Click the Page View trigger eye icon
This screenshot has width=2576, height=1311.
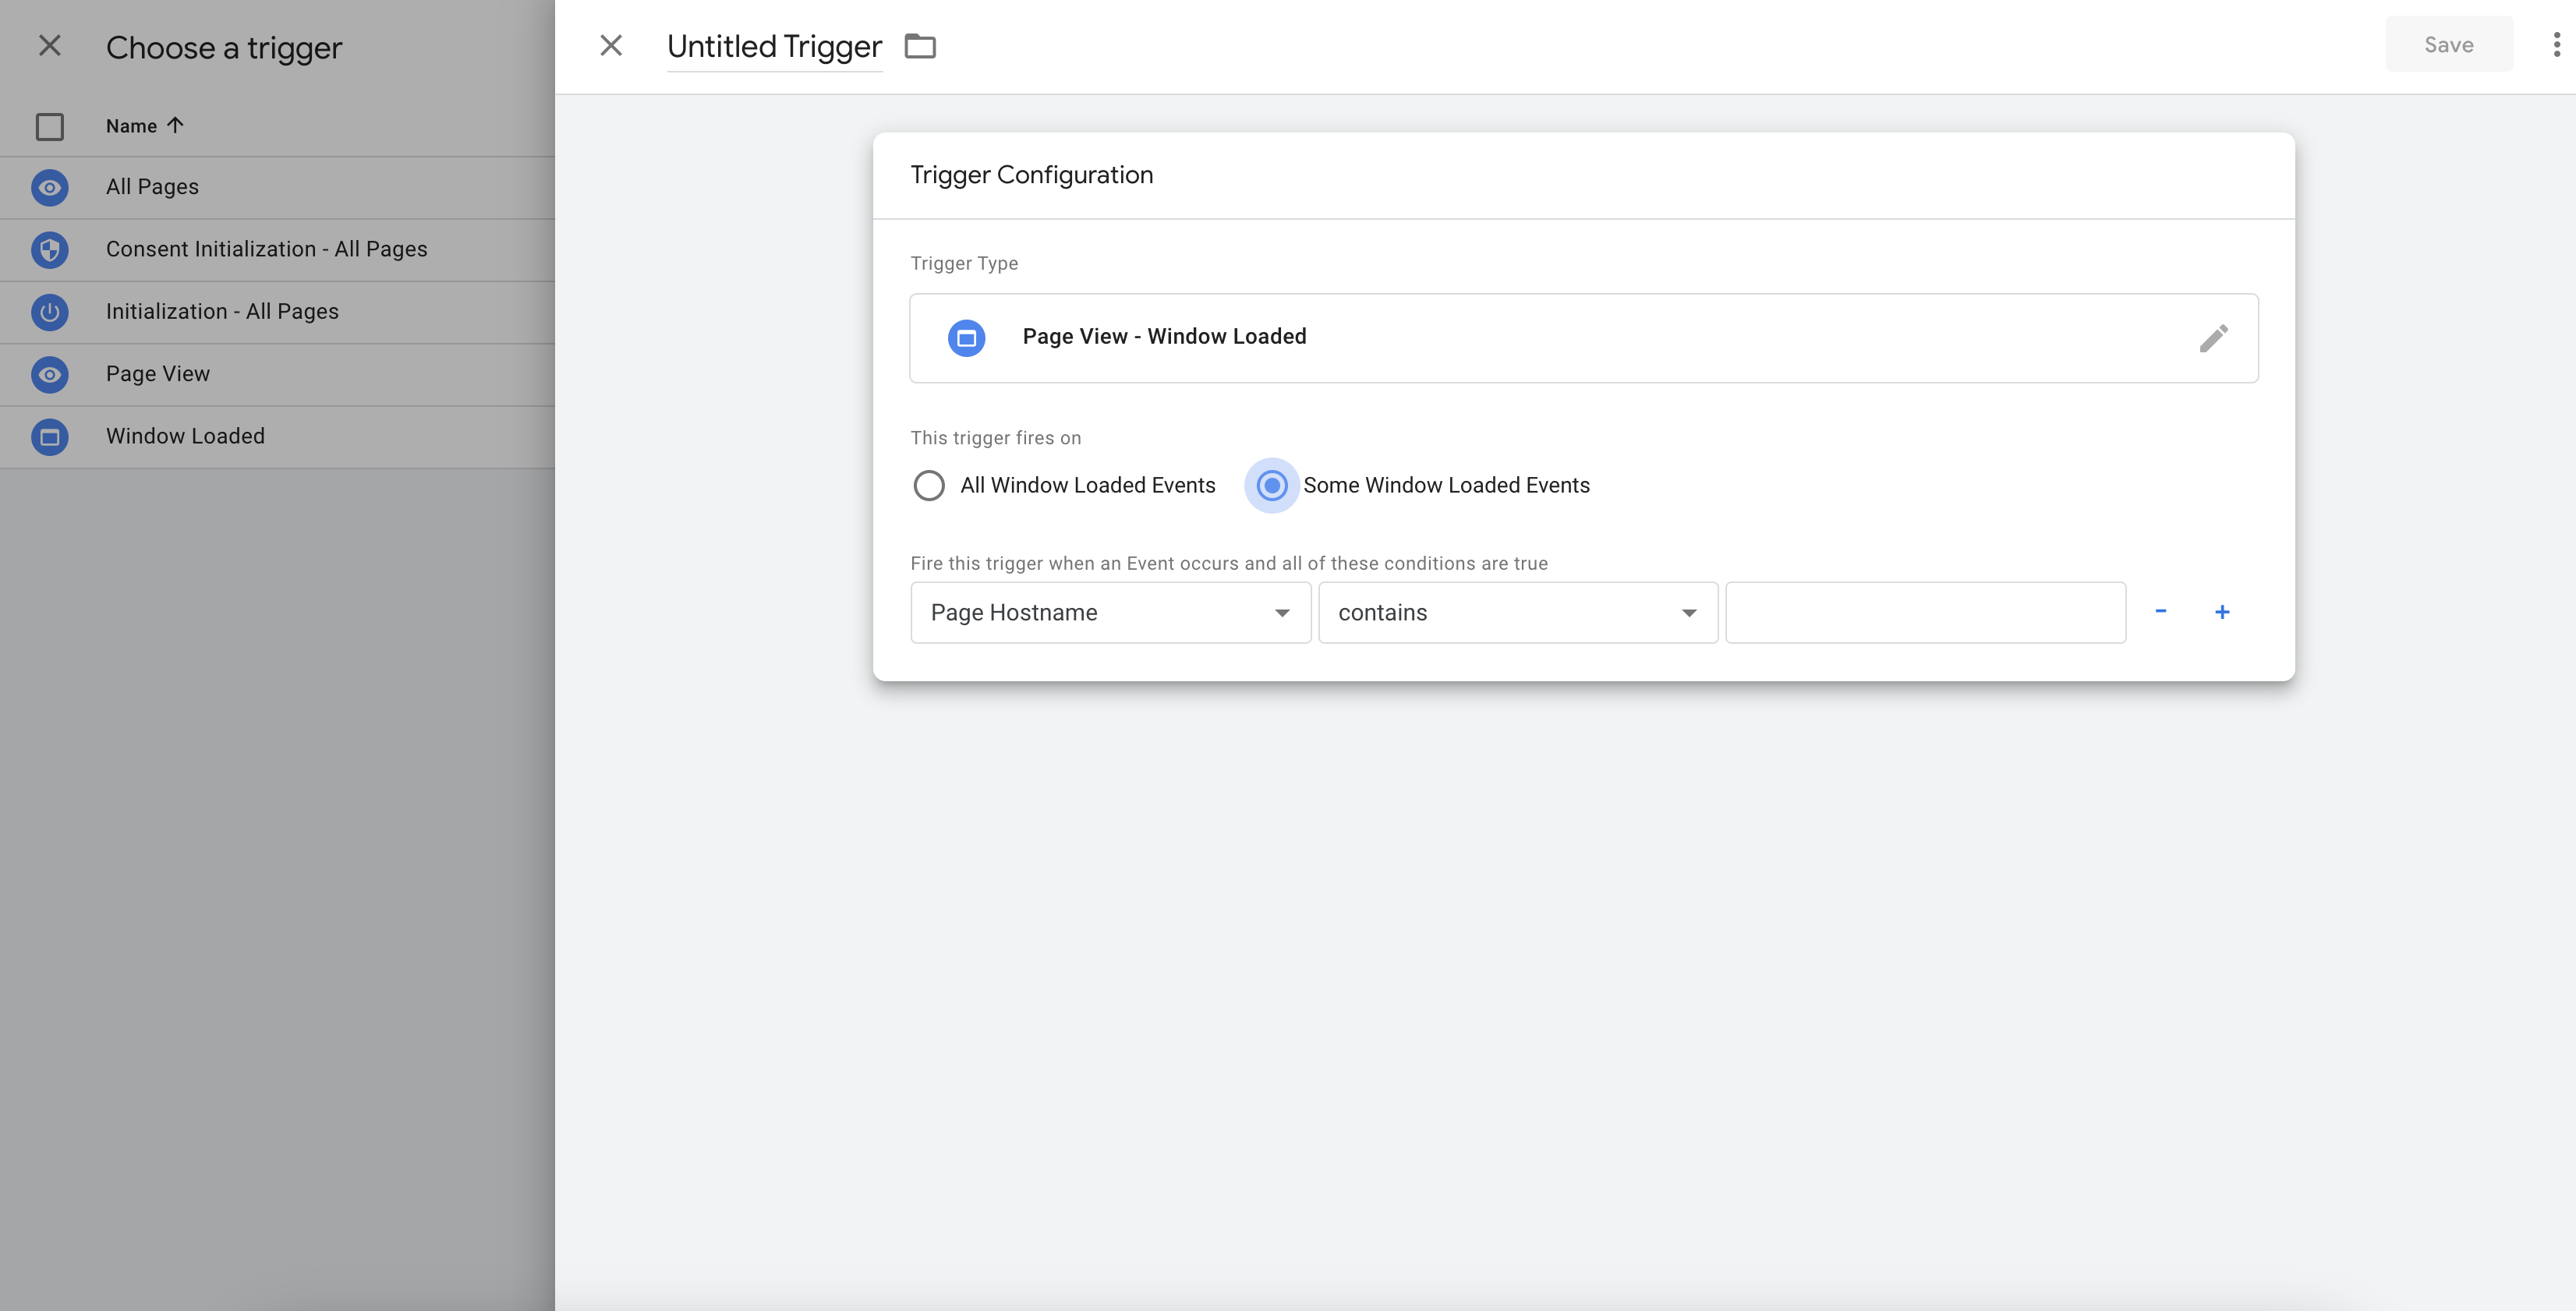[50, 374]
